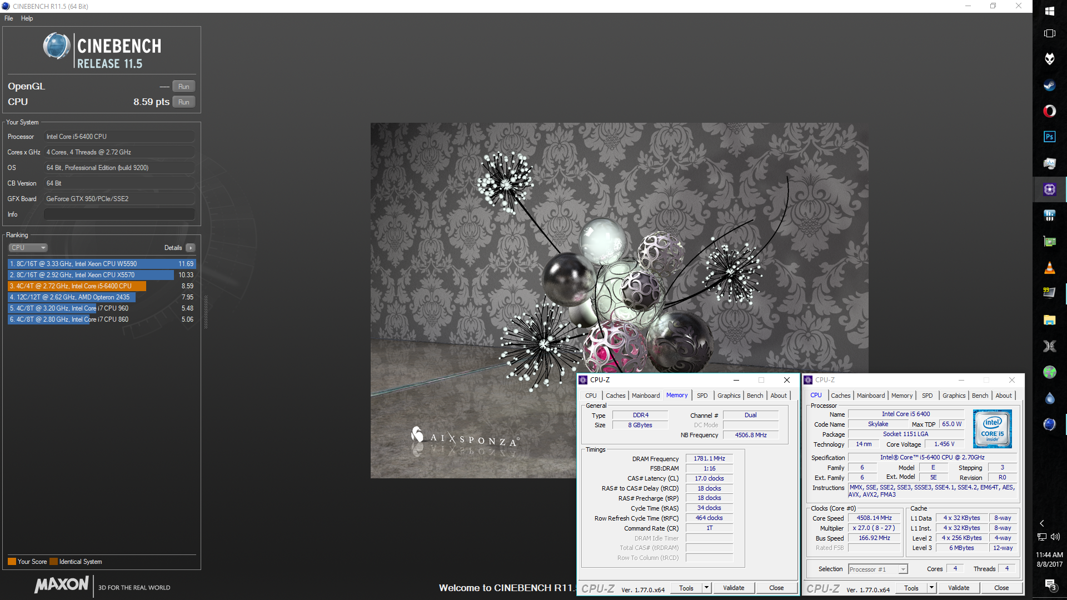This screenshot has width=1067, height=600.
Task: Open Steam from the taskbar
Action: click(1049, 85)
